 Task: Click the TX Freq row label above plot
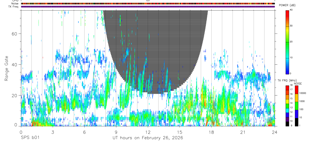point(13,7)
